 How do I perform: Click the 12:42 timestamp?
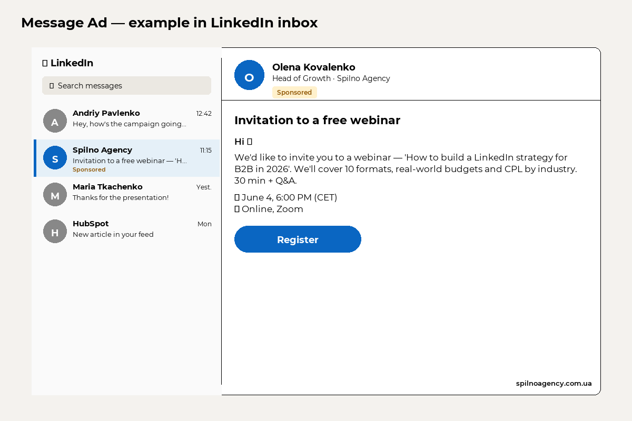point(204,114)
